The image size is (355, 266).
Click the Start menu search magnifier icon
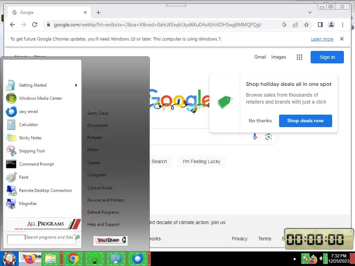tap(78, 237)
